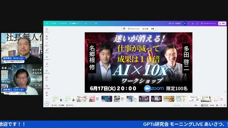Click the 田中啓之 (ひろくん) webcam tile

click(22, 48)
